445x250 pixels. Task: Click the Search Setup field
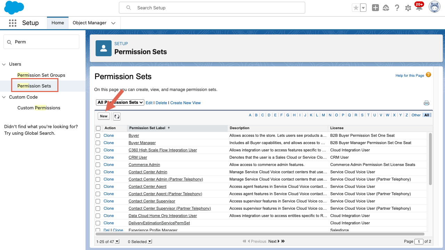click(x=212, y=8)
